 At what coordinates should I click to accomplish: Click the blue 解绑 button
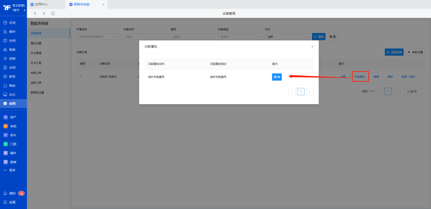click(277, 77)
